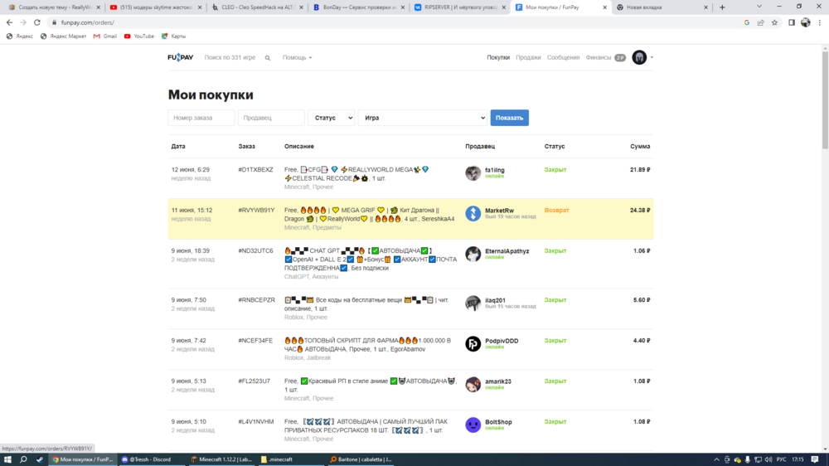This screenshot has height=466, width=829.
Task: Click order #FL2523U7
Action: [x=254, y=381]
